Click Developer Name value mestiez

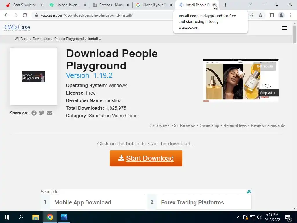113,100
